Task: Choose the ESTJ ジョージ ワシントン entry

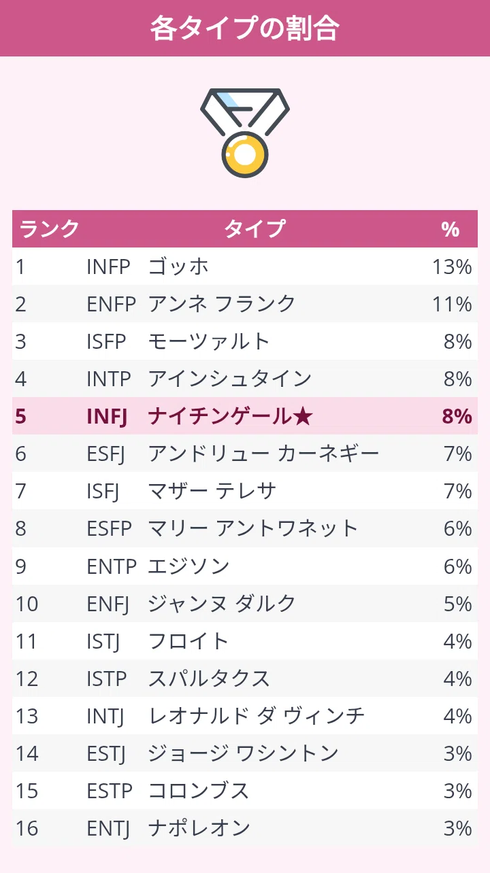Action: click(245, 753)
